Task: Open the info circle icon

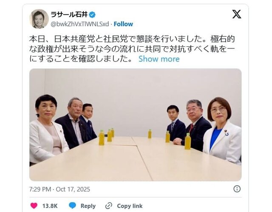Action: pyautogui.click(x=237, y=189)
